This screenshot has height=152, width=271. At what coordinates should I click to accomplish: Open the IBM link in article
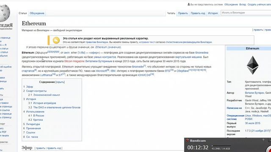coord(113,71)
